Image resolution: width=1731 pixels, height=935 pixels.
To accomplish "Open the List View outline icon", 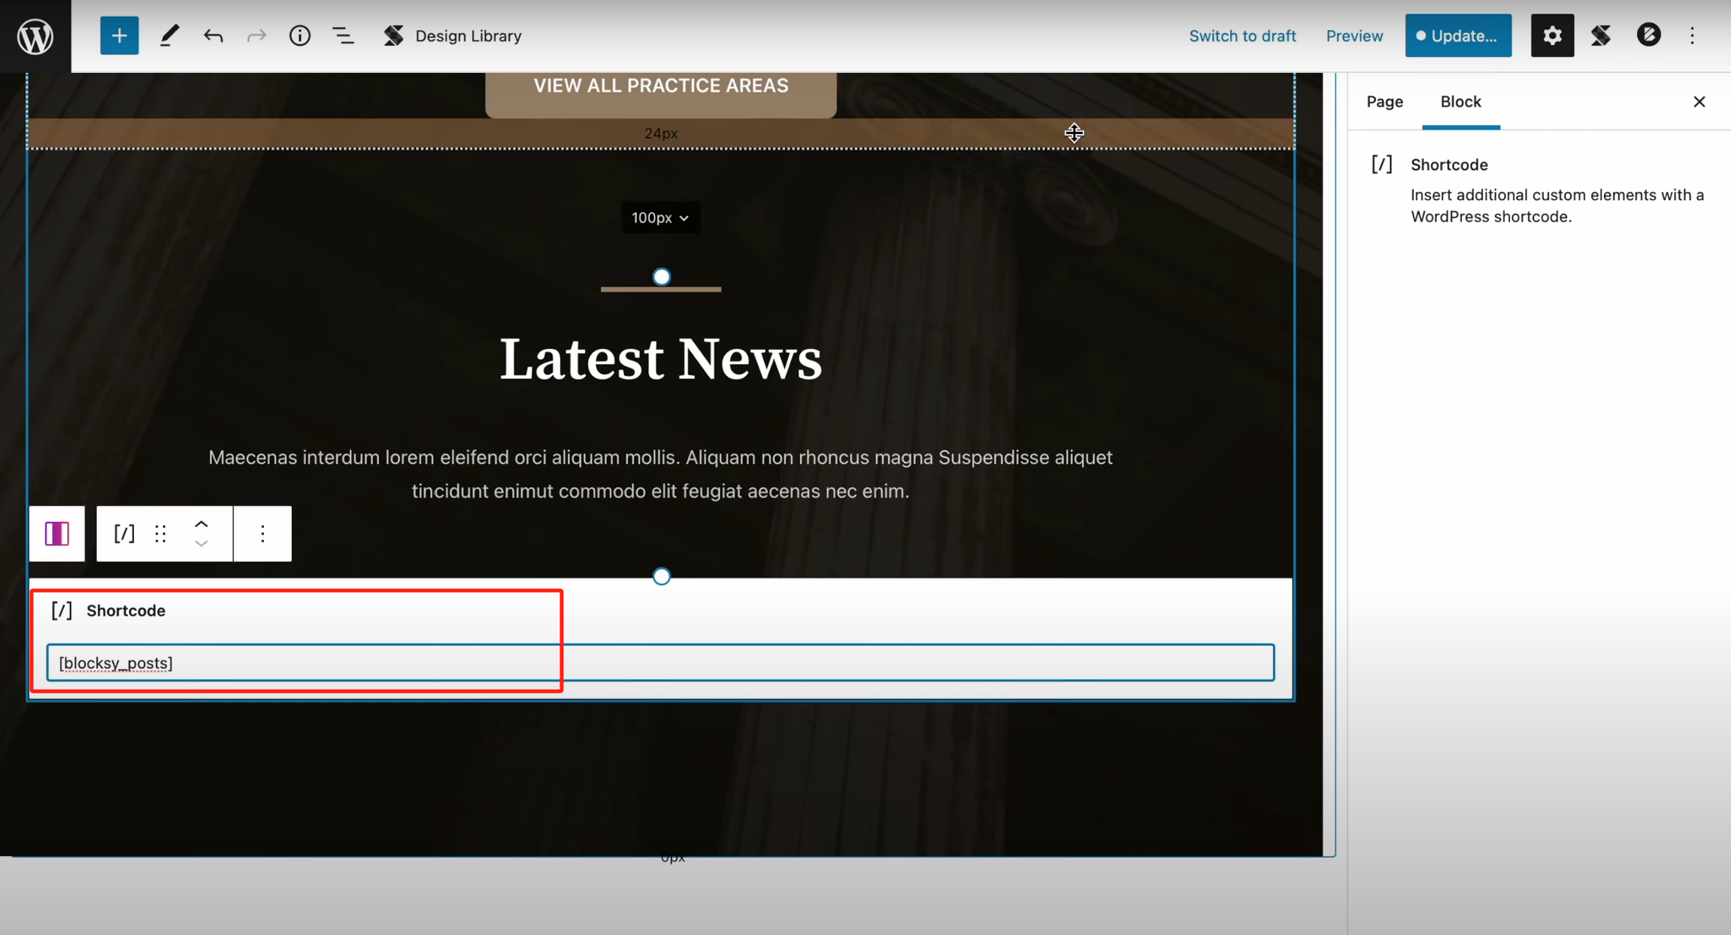I will coord(343,36).
